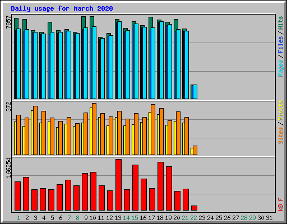Image resolution: width=287 pixels, height=224 pixels.
Task: Click day 18 on the x-axis
Action: coord(160,218)
